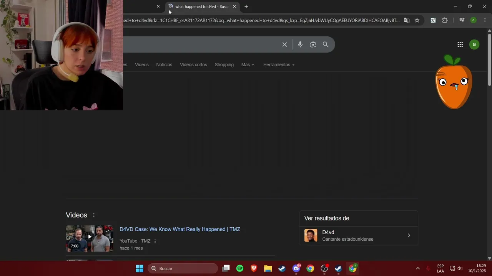Open the media controls icon in toolbar
492x276 pixels.
[x=462, y=20]
